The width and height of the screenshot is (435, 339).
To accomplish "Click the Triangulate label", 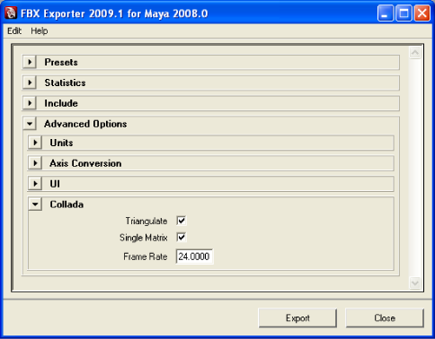I will (x=146, y=222).
